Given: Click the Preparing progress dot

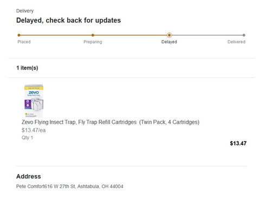Looking at the screenshot, I should point(93,35).
